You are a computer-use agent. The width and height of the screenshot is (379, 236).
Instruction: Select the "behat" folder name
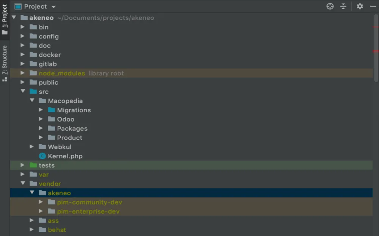click(x=57, y=230)
